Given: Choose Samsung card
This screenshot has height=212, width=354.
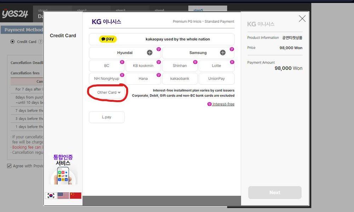Looking at the screenshot, I should click(x=198, y=53).
